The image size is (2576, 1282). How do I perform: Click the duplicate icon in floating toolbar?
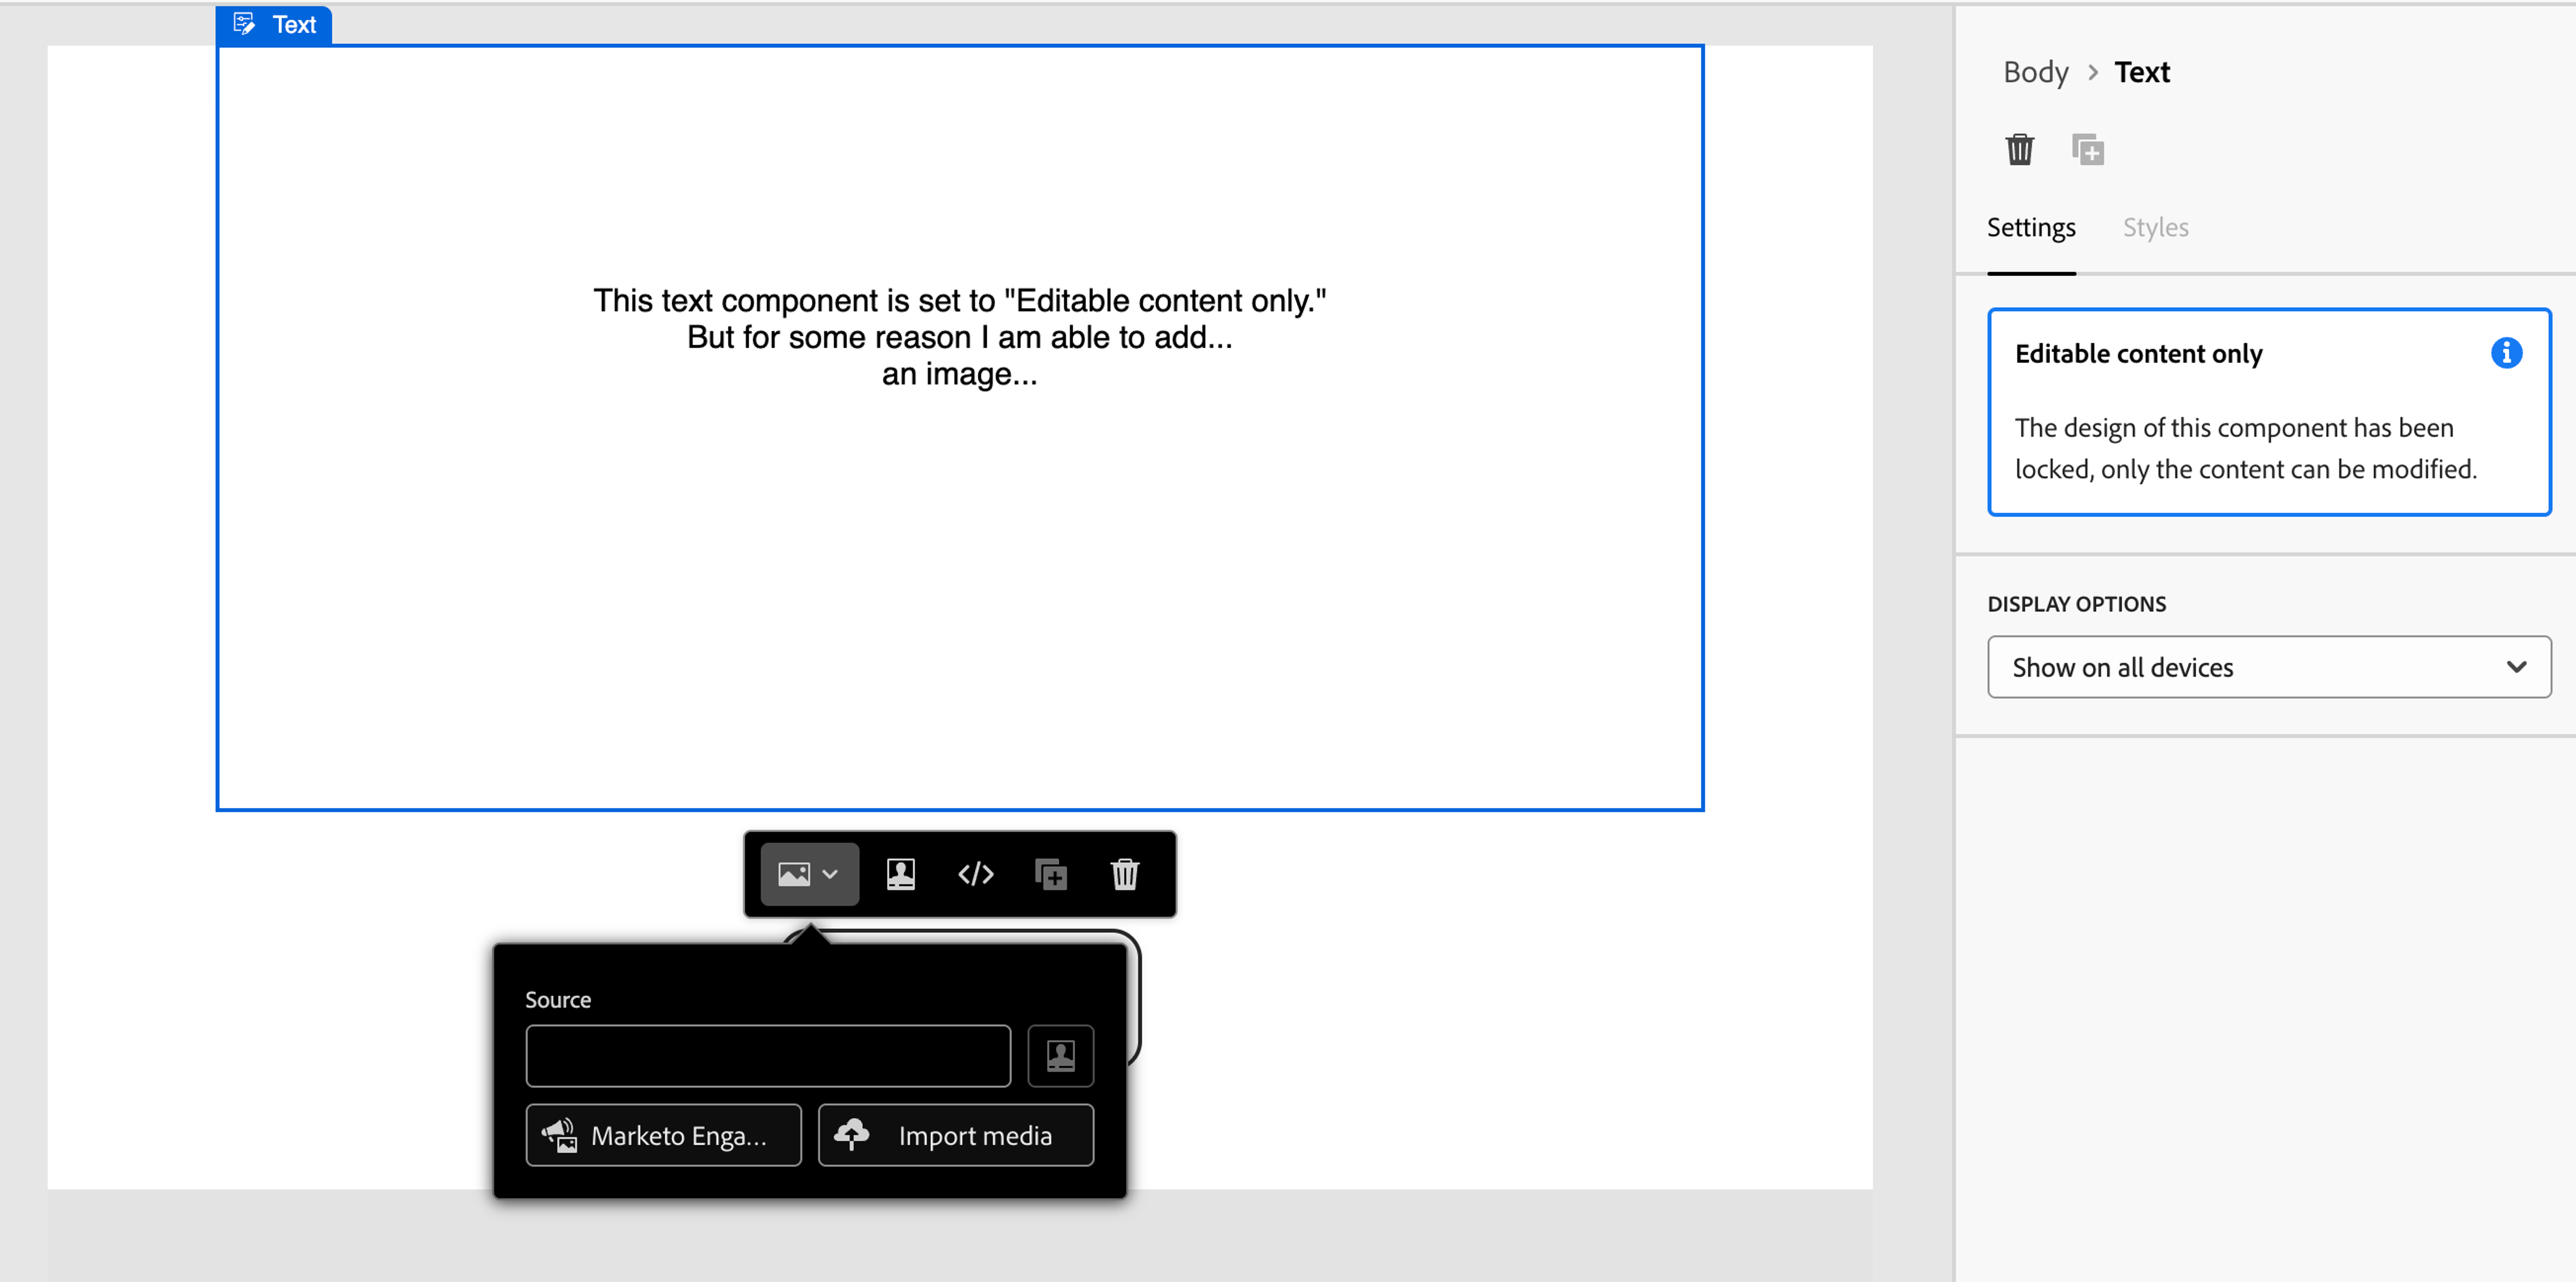coord(1050,874)
